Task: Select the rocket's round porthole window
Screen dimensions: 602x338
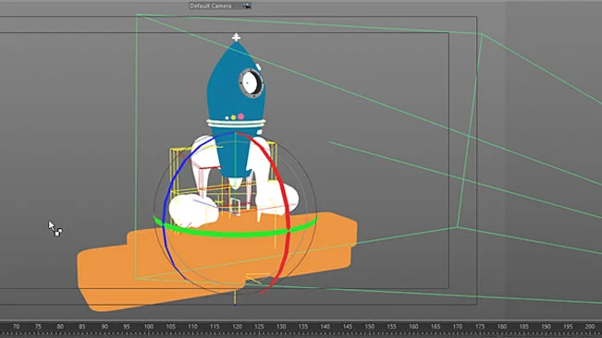Action: point(251,83)
